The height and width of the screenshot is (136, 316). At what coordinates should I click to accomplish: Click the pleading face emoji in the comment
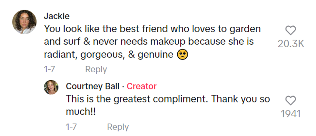coord(182,55)
